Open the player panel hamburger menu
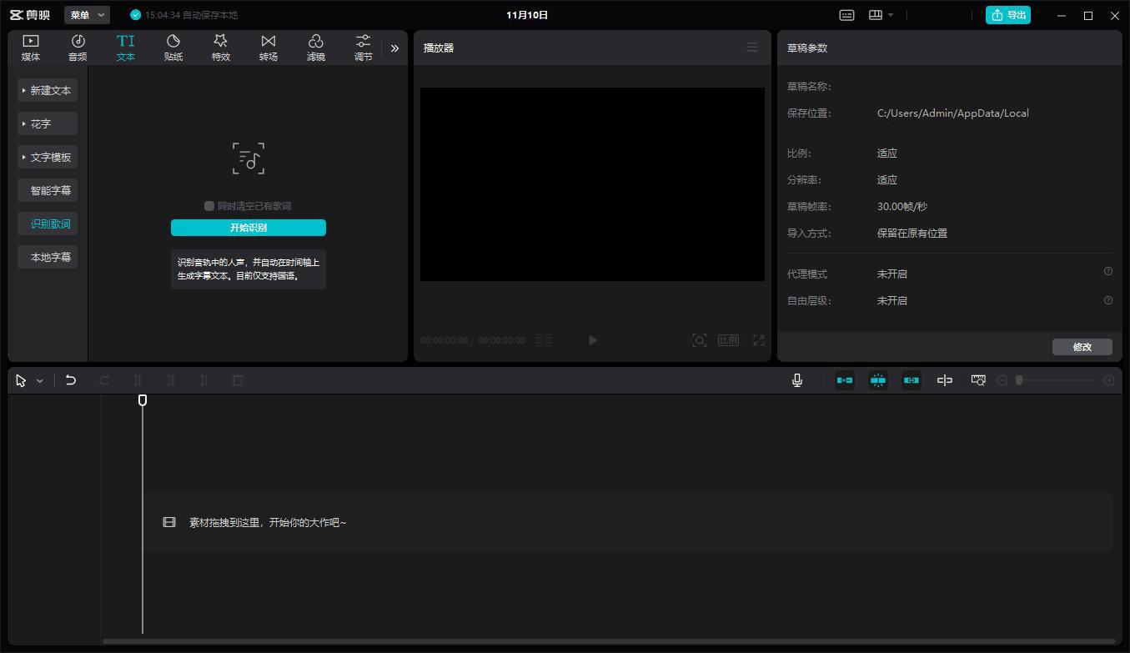 point(752,48)
